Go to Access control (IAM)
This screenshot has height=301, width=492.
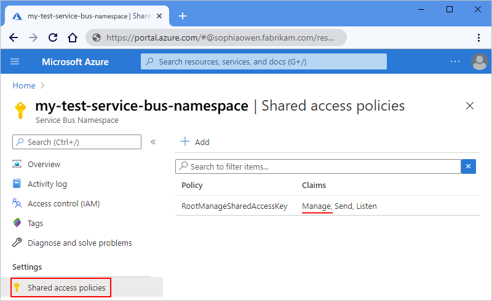tap(63, 203)
